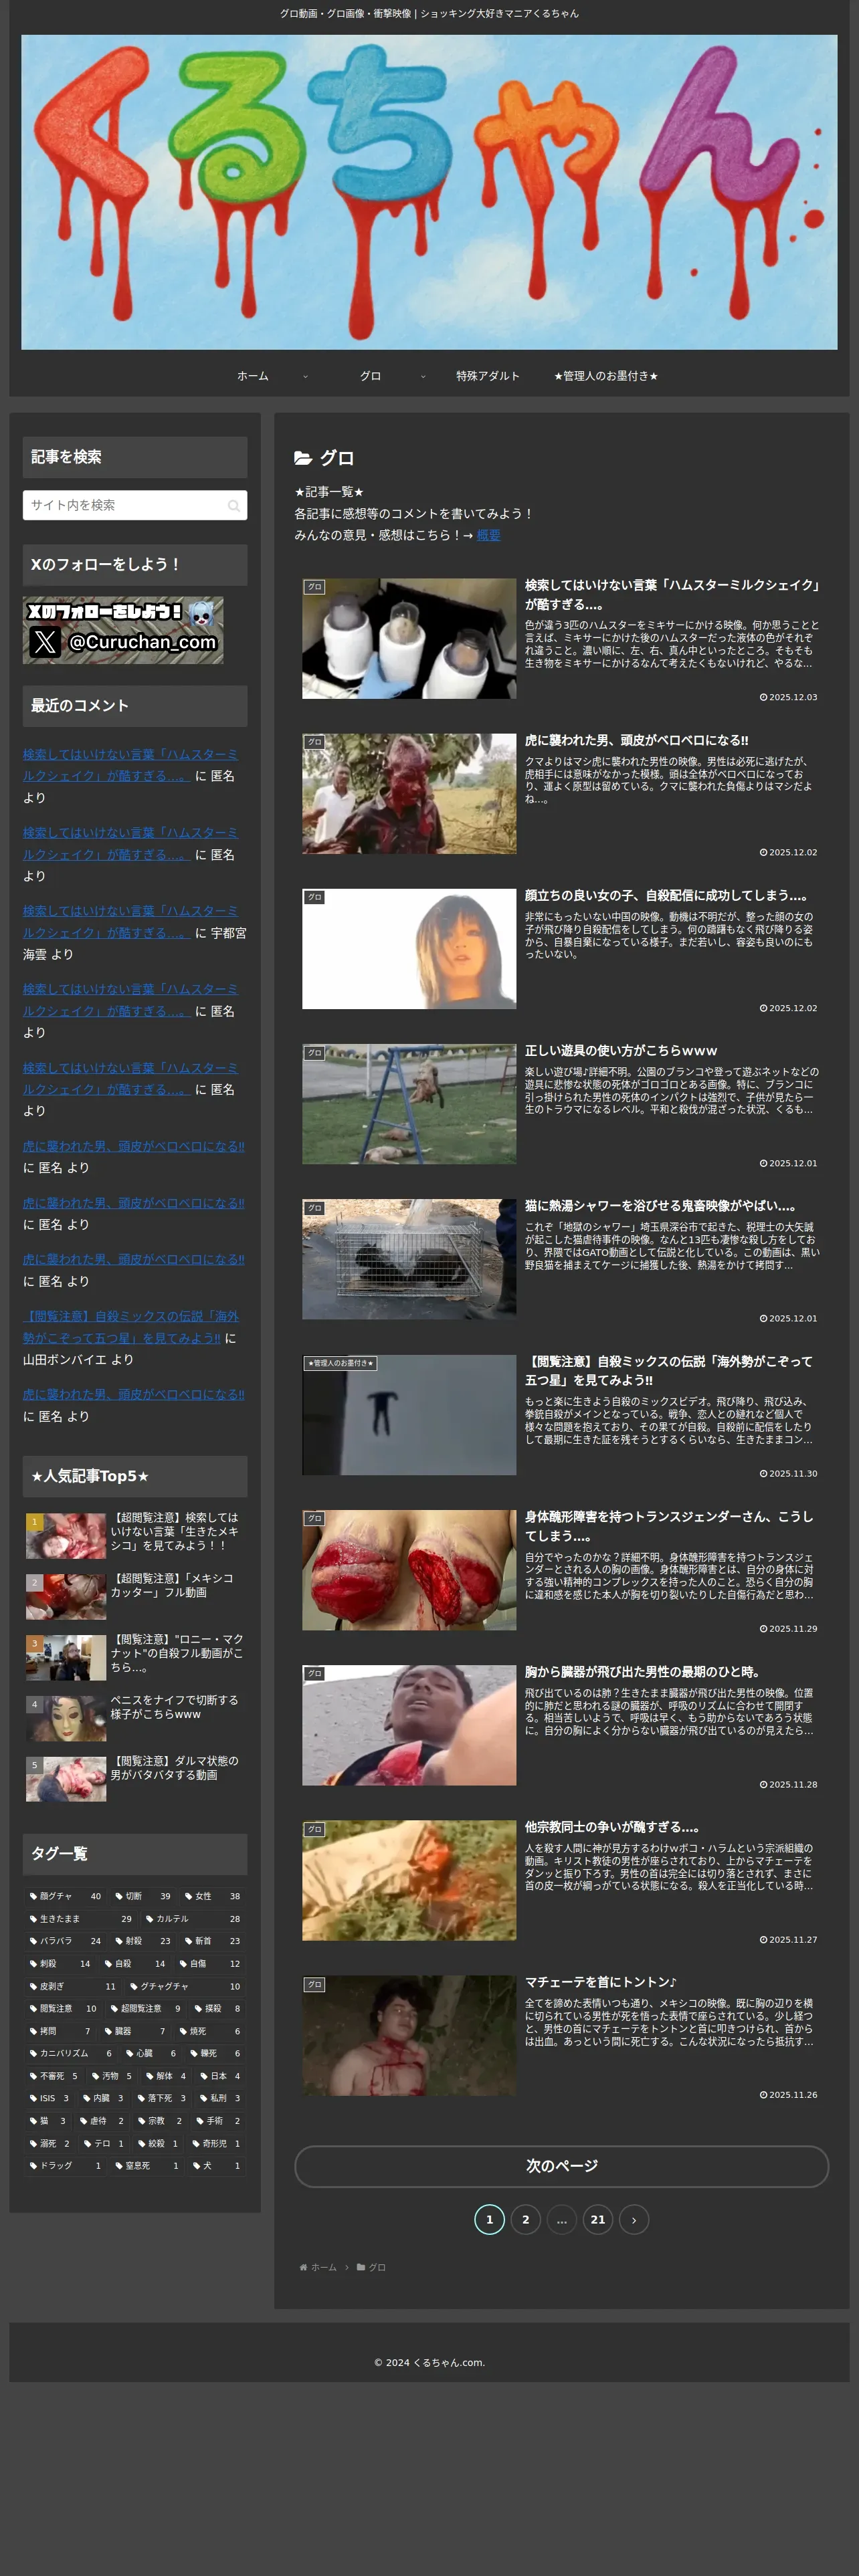Open the 超閲覧注意 tag
This screenshot has width=859, height=2576.
coord(146,2008)
